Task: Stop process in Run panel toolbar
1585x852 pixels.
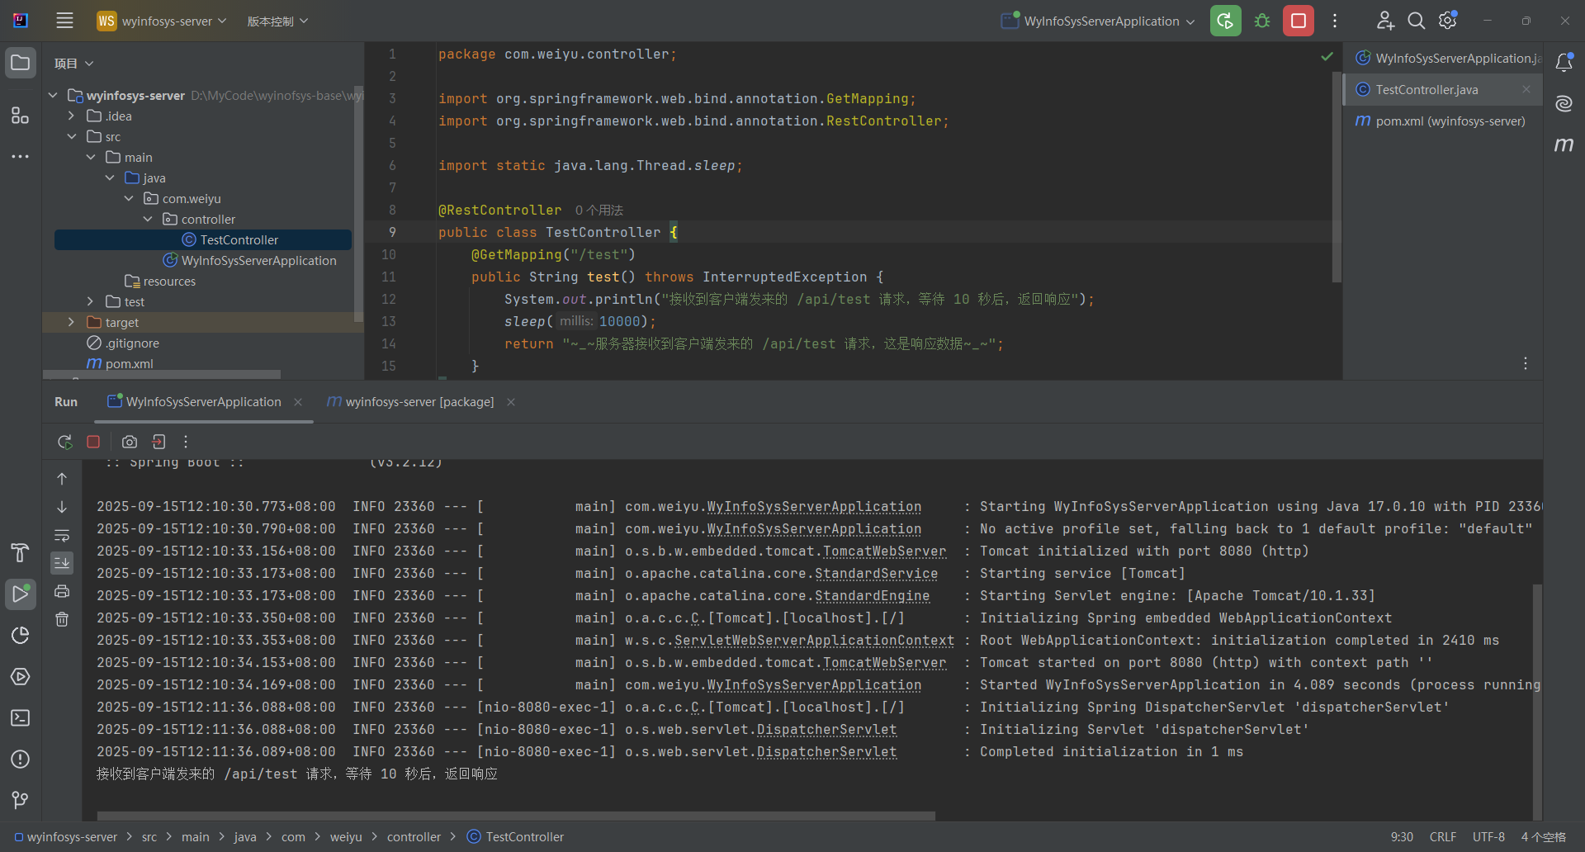Action: [93, 442]
